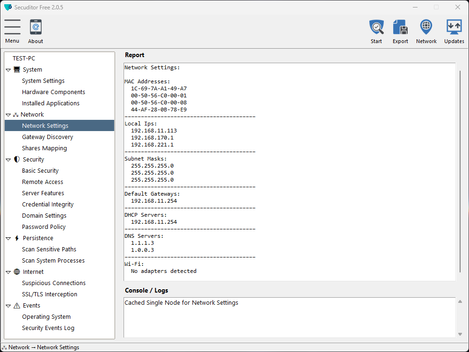The image size is (469, 352).
Task: Open the Network globe toolbar icon
Action: tap(426, 27)
